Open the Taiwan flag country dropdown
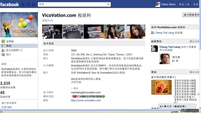The height and width of the screenshot is (113, 201). click(x=75, y=96)
